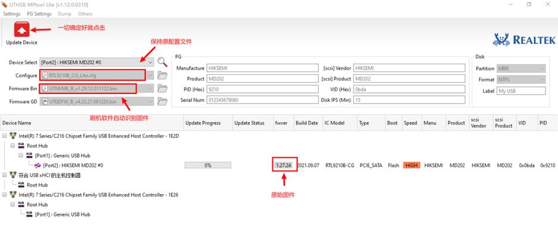Select [Port1] Generic USB Hub under 1E26
This screenshot has height=238, width=558.
(x=62, y=215)
